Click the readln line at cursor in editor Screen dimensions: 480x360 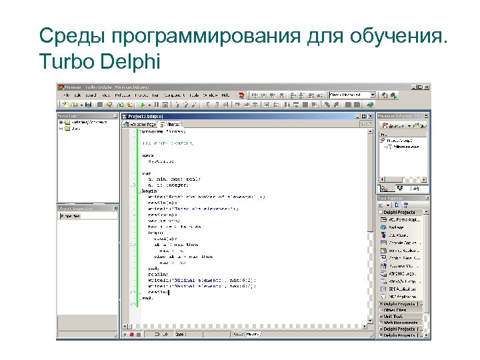pos(159,293)
